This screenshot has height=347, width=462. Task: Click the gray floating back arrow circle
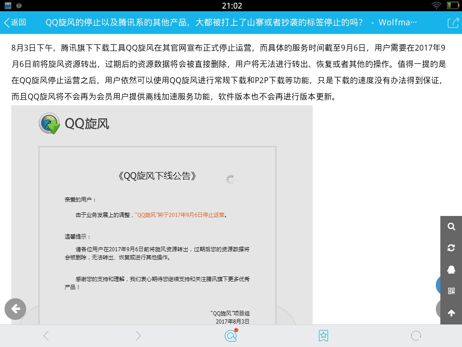point(15,309)
